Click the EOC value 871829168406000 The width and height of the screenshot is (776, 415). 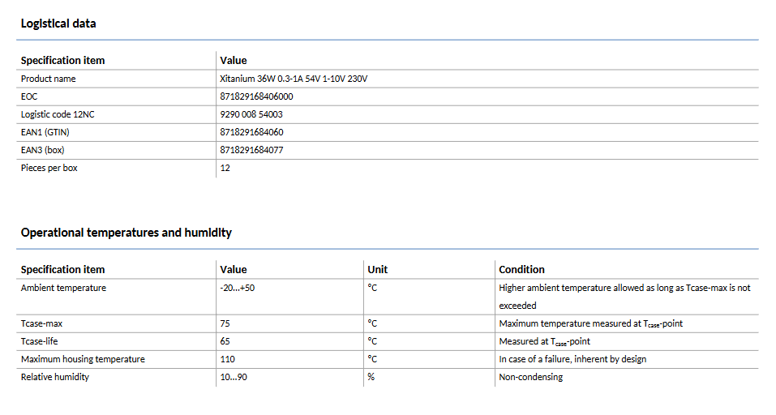[256, 96]
